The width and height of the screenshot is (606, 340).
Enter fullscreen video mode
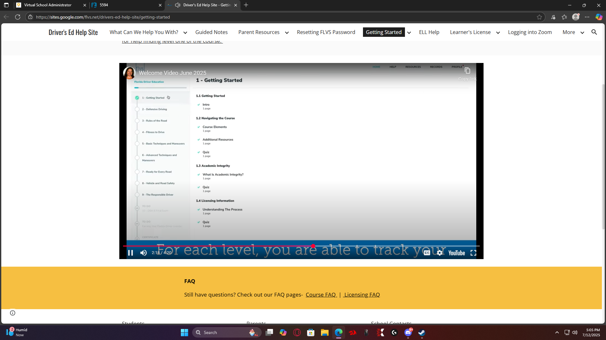473,253
